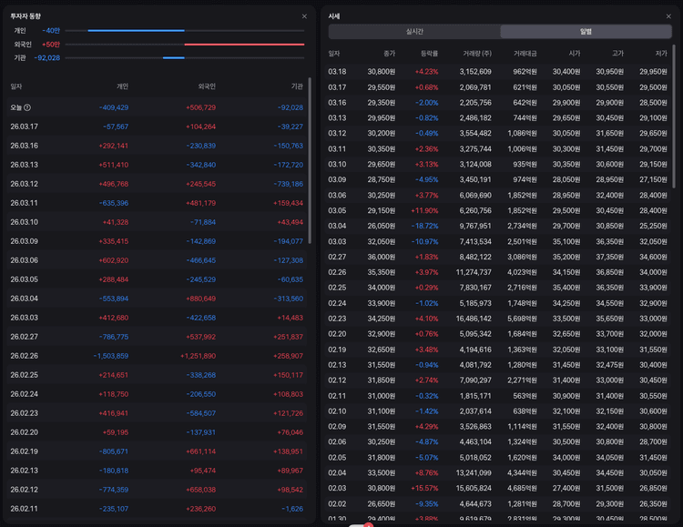The image size is (683, 527).
Task: Click the 거래량 (주) column header
Action: tap(477, 54)
